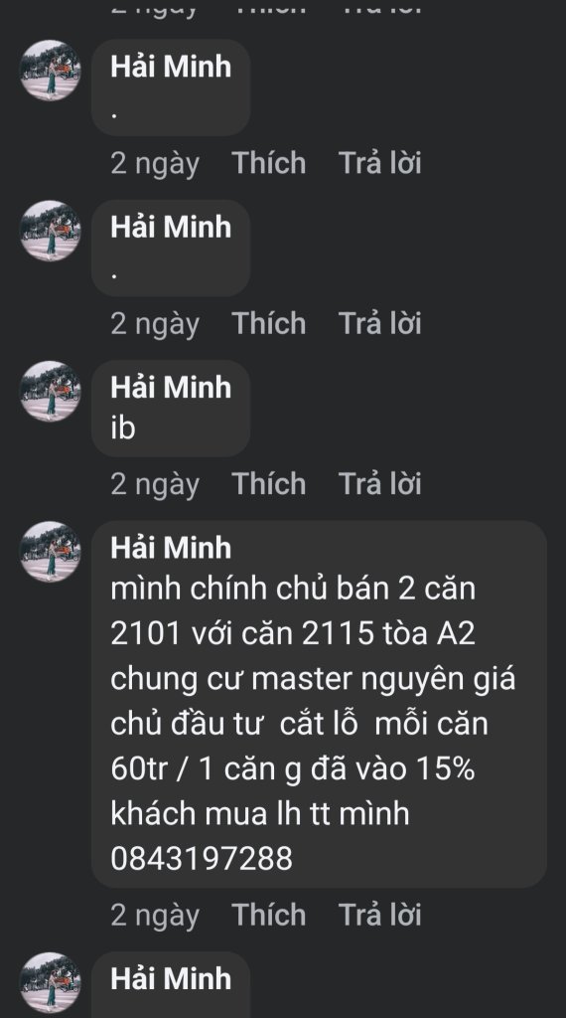Image resolution: width=566 pixels, height=1018 pixels.
Task: Open Hải Minh name on the bottom comment
Action: pyautogui.click(x=171, y=978)
